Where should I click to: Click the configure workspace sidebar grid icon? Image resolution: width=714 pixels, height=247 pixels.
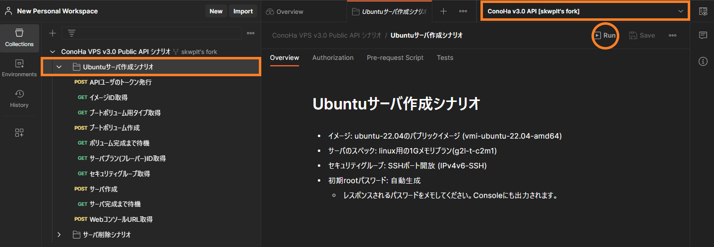tap(19, 132)
